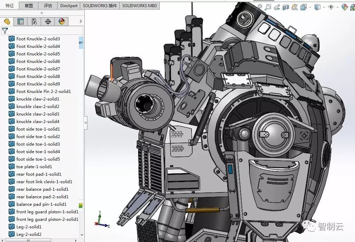Open the 特征 ribbon tab
The image size is (355, 242).
click(10, 6)
